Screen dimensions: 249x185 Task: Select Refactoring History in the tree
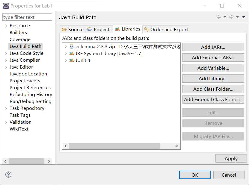pyautogui.click(x=31, y=94)
